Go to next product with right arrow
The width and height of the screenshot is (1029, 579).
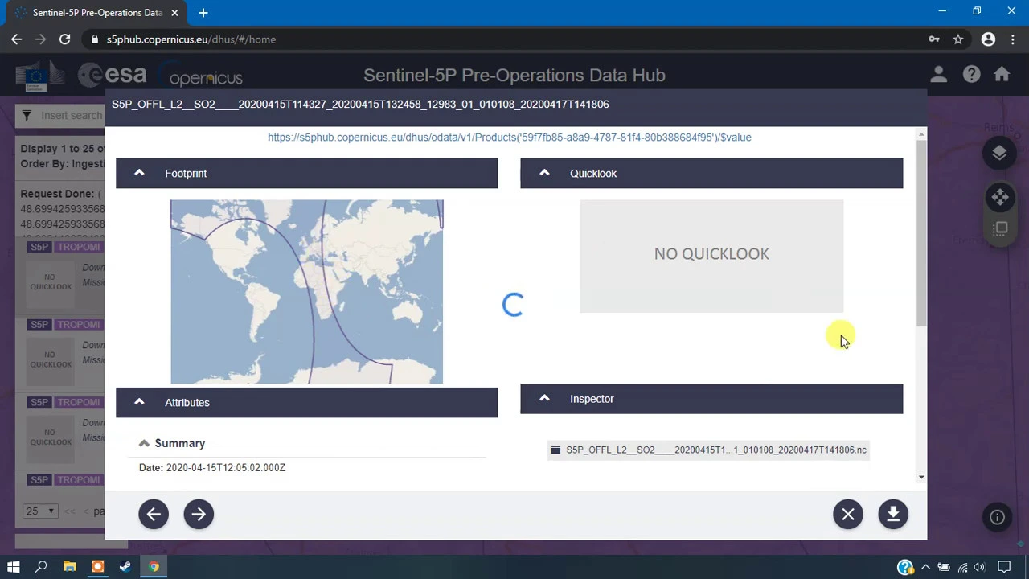coord(199,514)
